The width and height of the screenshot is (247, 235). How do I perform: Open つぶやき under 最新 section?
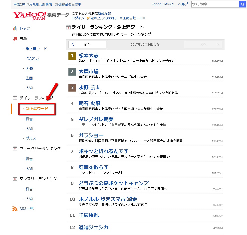pos(32,58)
